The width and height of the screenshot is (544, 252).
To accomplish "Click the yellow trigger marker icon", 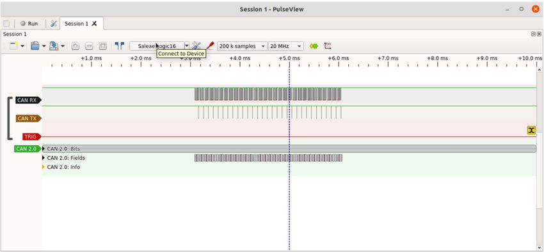I will pos(531,130).
